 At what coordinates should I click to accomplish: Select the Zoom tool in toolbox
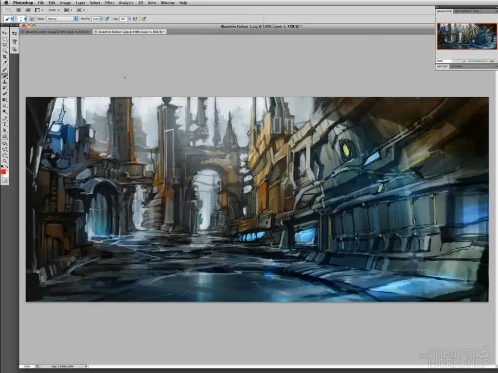[x=5, y=161]
